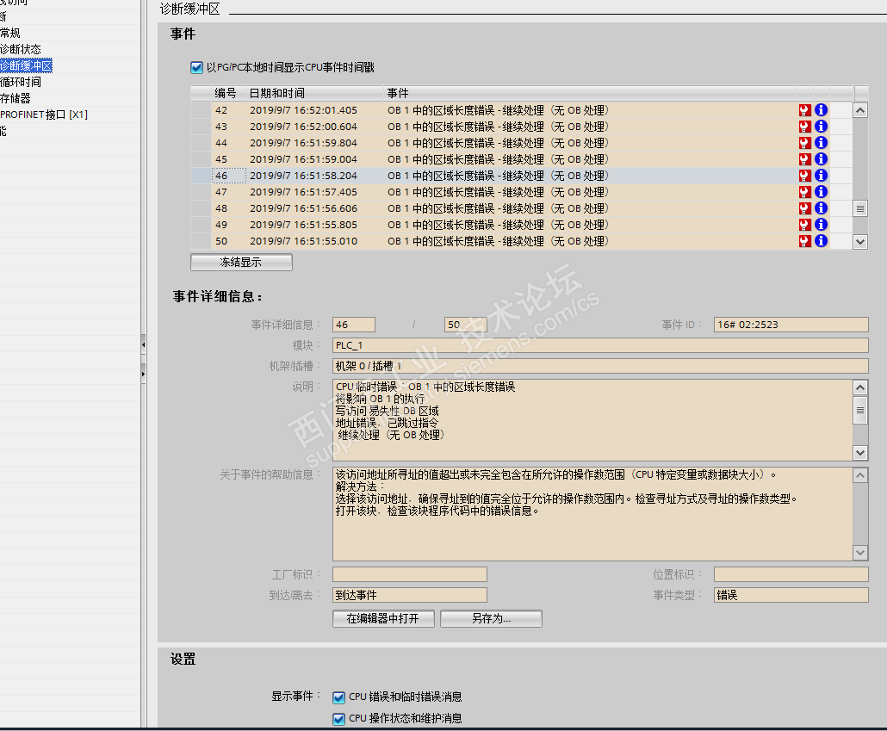Click the 冻结显示 button
Viewport: 887px width, 731px height.
click(x=241, y=263)
